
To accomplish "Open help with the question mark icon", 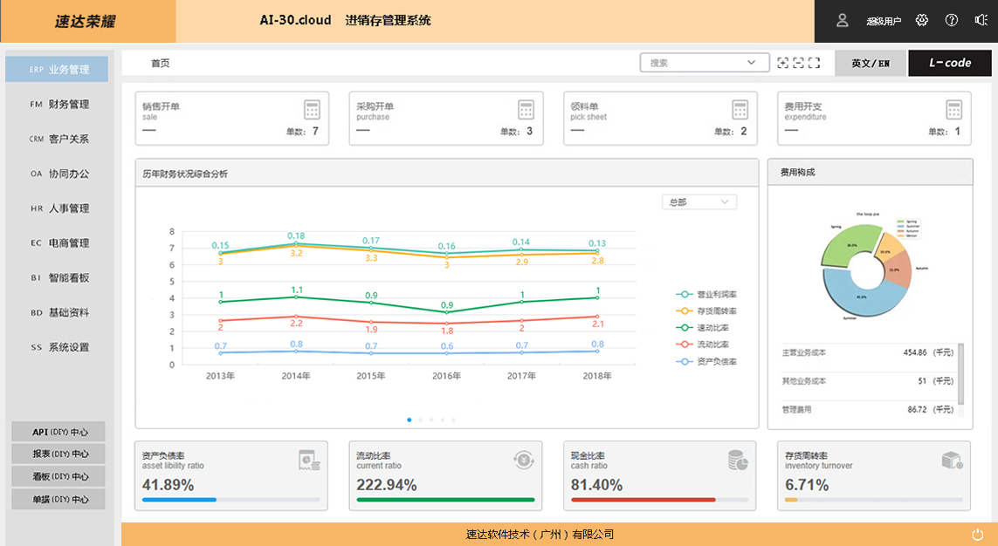I will [x=952, y=20].
